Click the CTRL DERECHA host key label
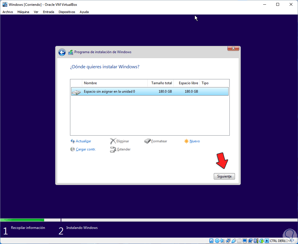 [x=281, y=241]
